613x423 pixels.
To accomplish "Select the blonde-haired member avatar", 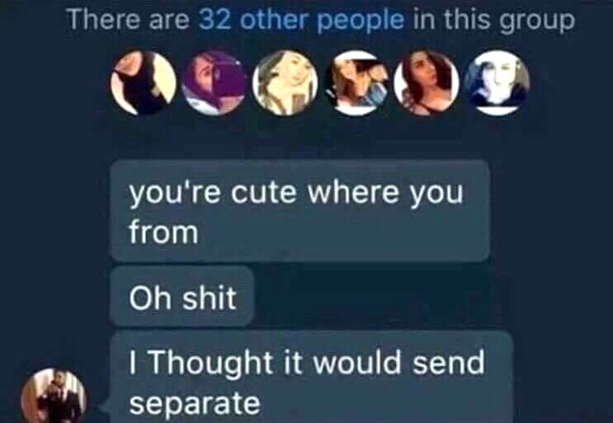I will click(x=285, y=82).
